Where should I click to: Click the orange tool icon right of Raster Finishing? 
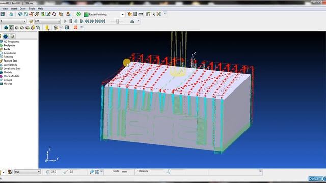point(130,14)
